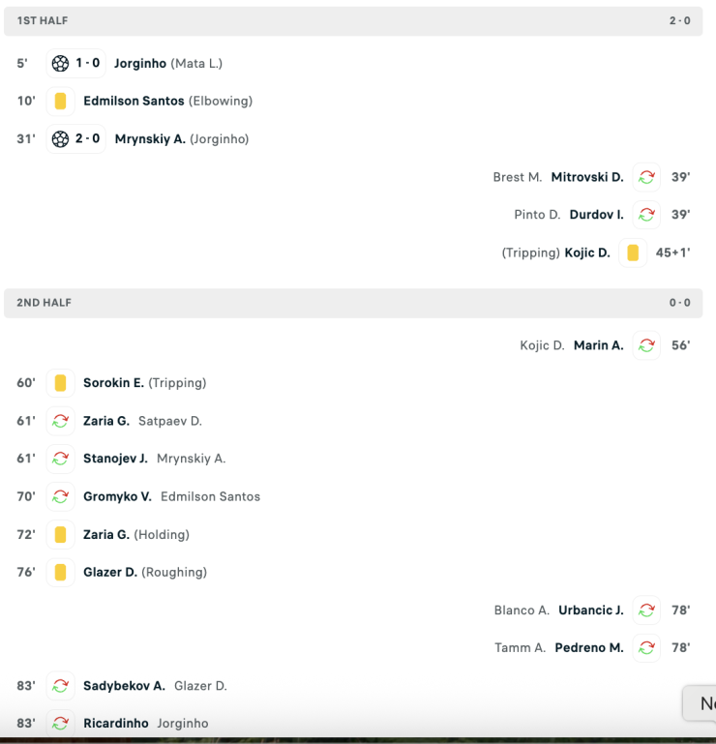Click substitution icon next to Urbancic J.
Viewport: 716px width, 744px height.
pos(646,610)
